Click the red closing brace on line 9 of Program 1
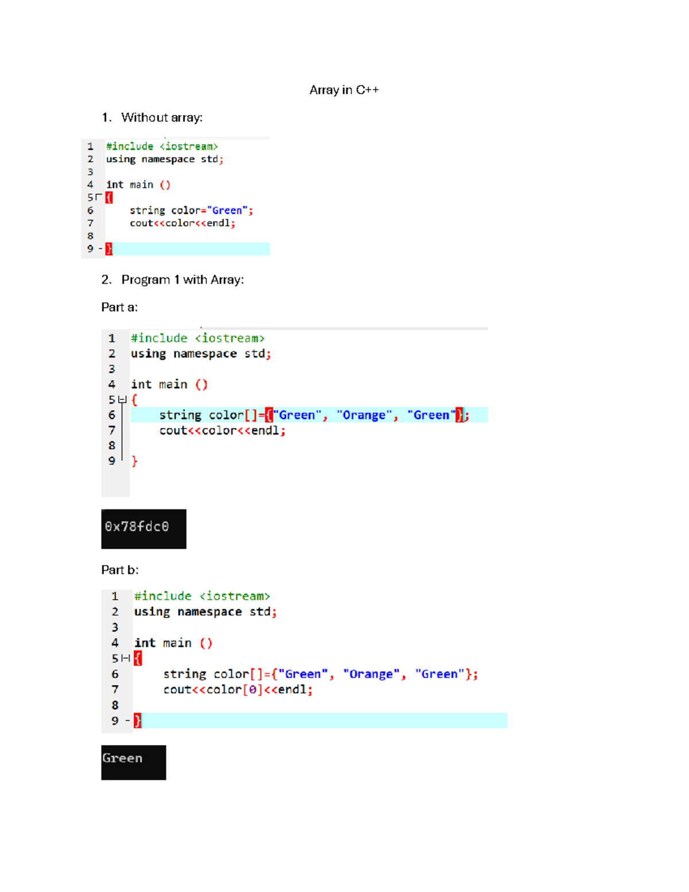Image resolution: width=689 pixels, height=892 pixels. (x=110, y=248)
